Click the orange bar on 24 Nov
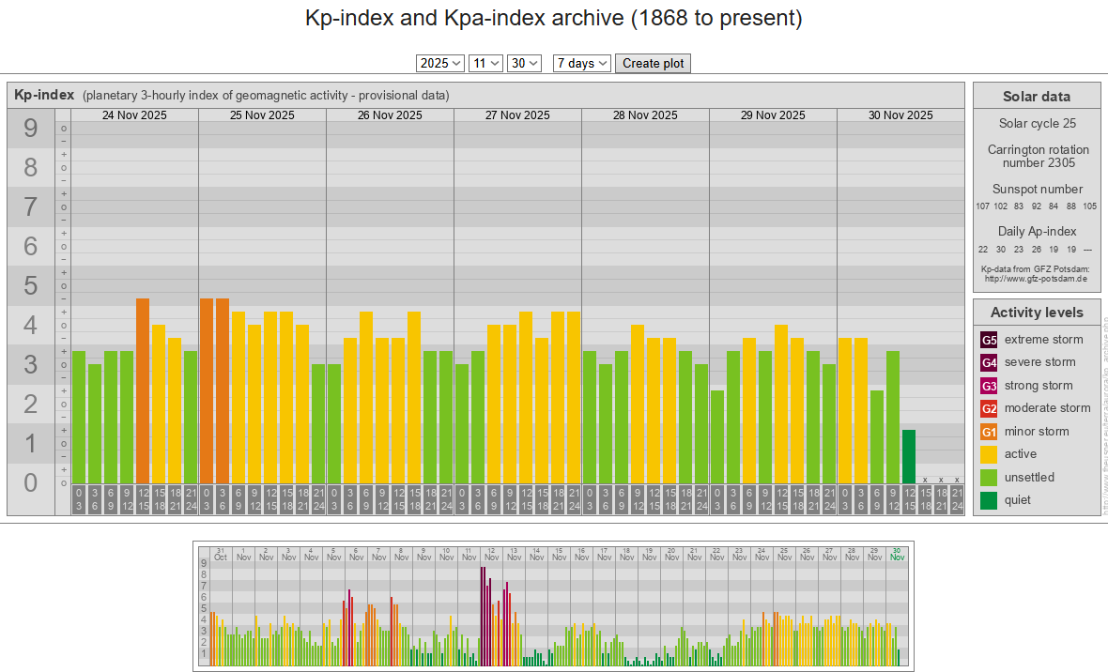Image resolution: width=1108 pixels, height=672 pixels. 143,389
